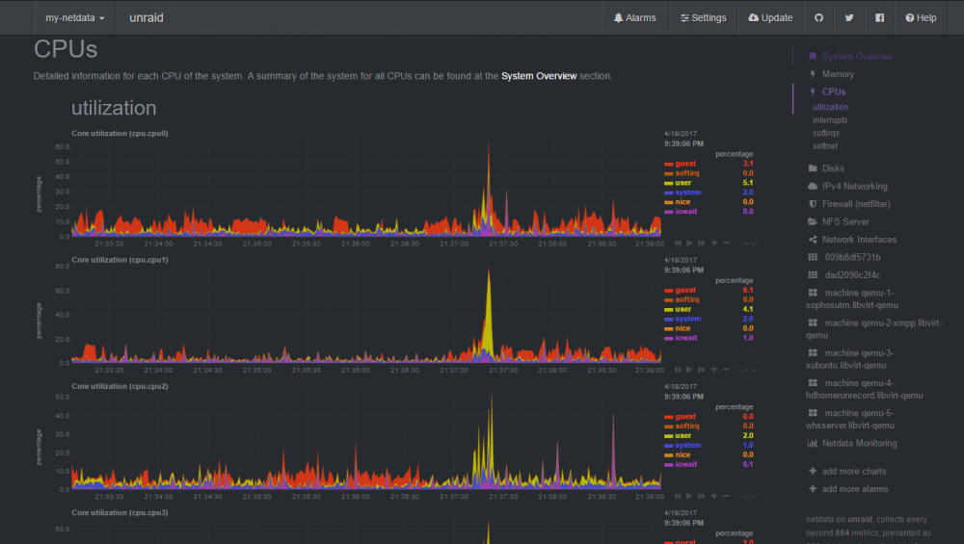Open the Update cloud download button
Image resolution: width=964 pixels, height=544 pixels.
(770, 17)
